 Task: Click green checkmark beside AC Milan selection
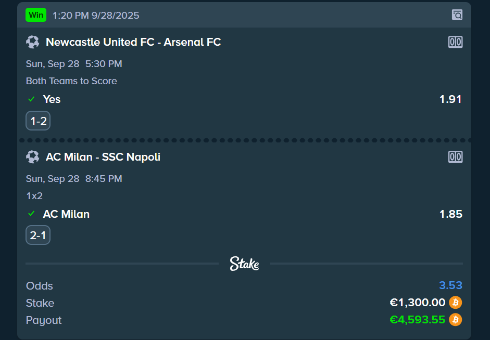(32, 214)
